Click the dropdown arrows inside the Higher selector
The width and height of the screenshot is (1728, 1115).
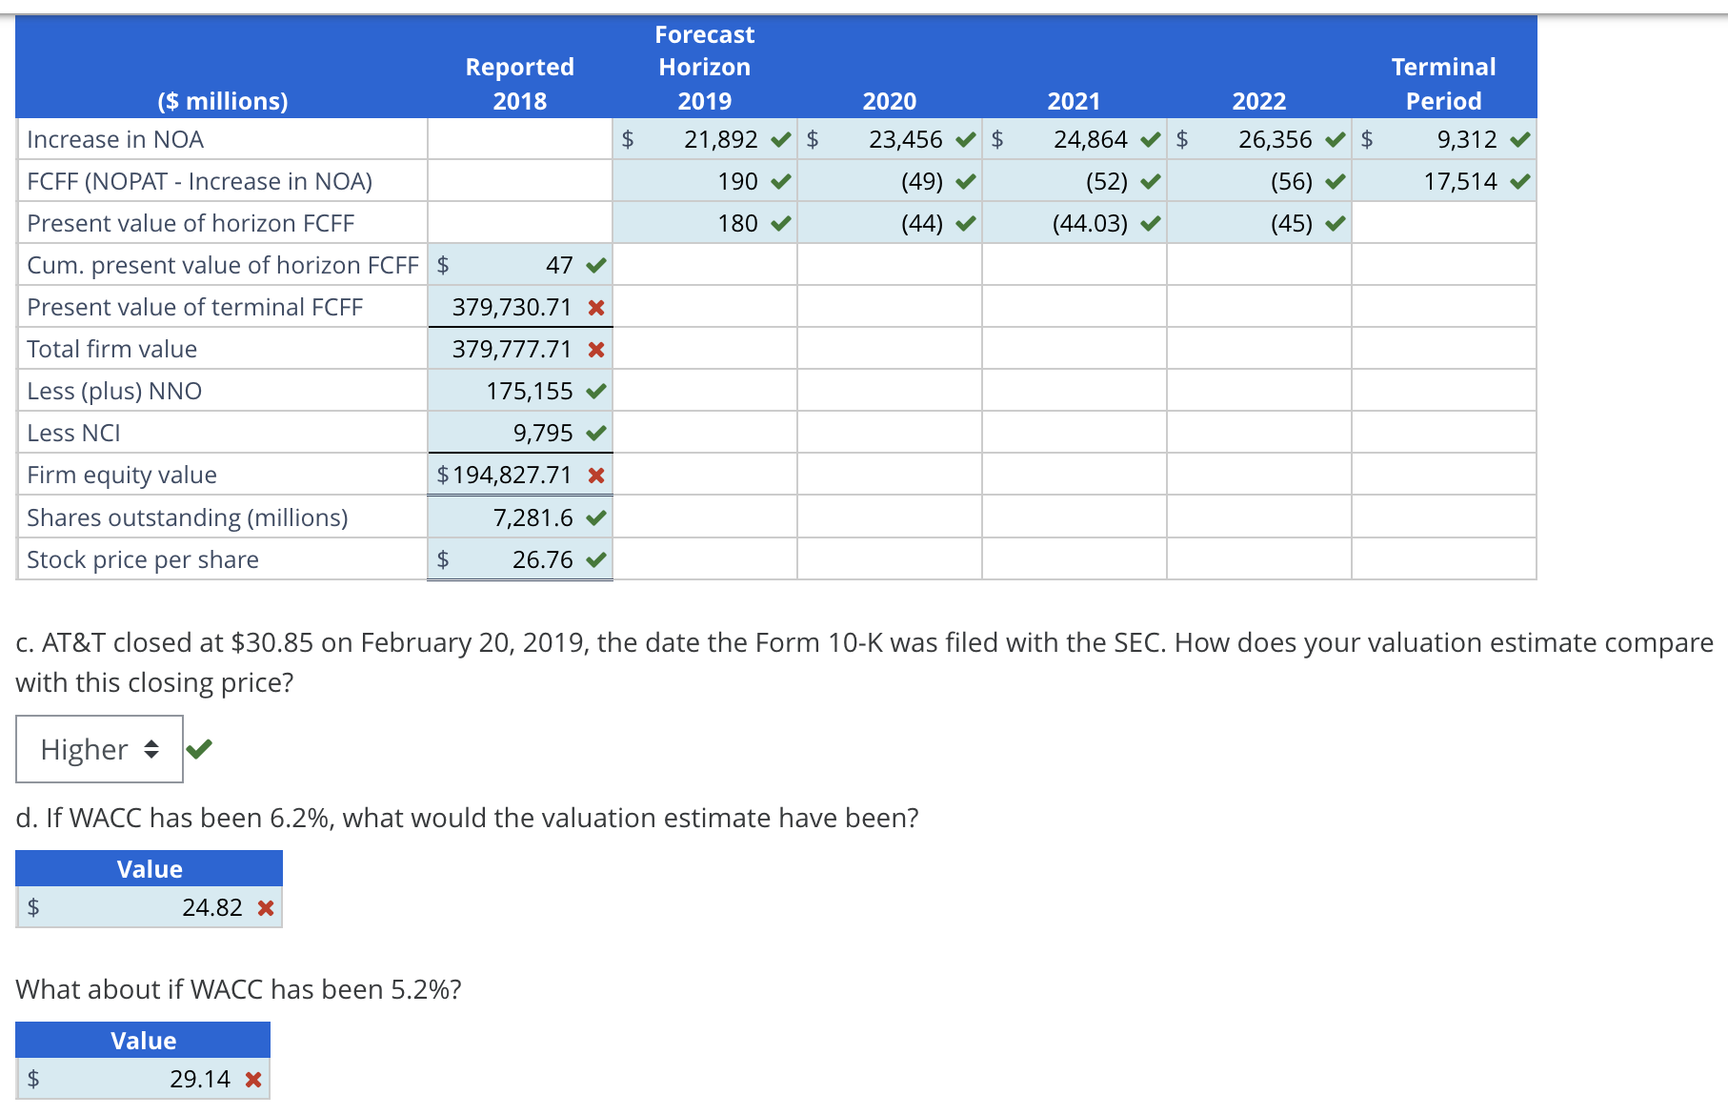[x=152, y=750]
